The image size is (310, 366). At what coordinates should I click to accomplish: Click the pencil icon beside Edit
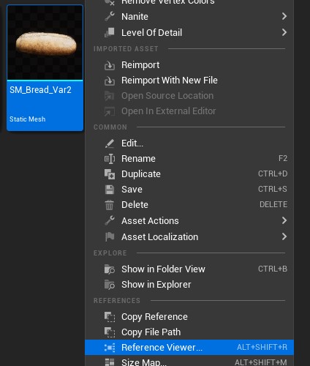click(x=110, y=143)
